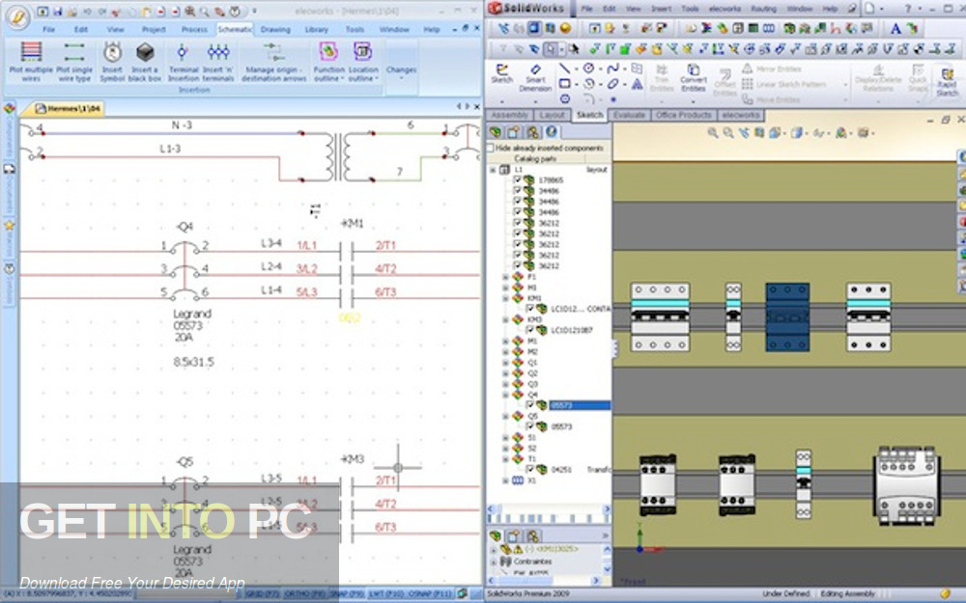Select the Rectangle sketch tool
The width and height of the screenshot is (966, 603).
[564, 84]
